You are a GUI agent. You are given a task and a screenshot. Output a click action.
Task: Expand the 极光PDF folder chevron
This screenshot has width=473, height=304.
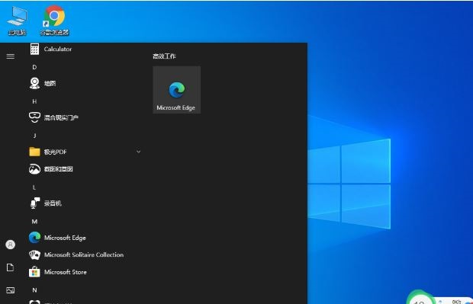pyautogui.click(x=138, y=152)
